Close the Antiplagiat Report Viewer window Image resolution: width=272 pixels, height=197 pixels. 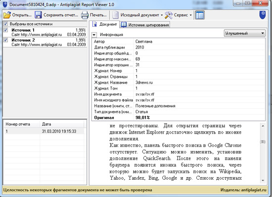tap(260, 3)
